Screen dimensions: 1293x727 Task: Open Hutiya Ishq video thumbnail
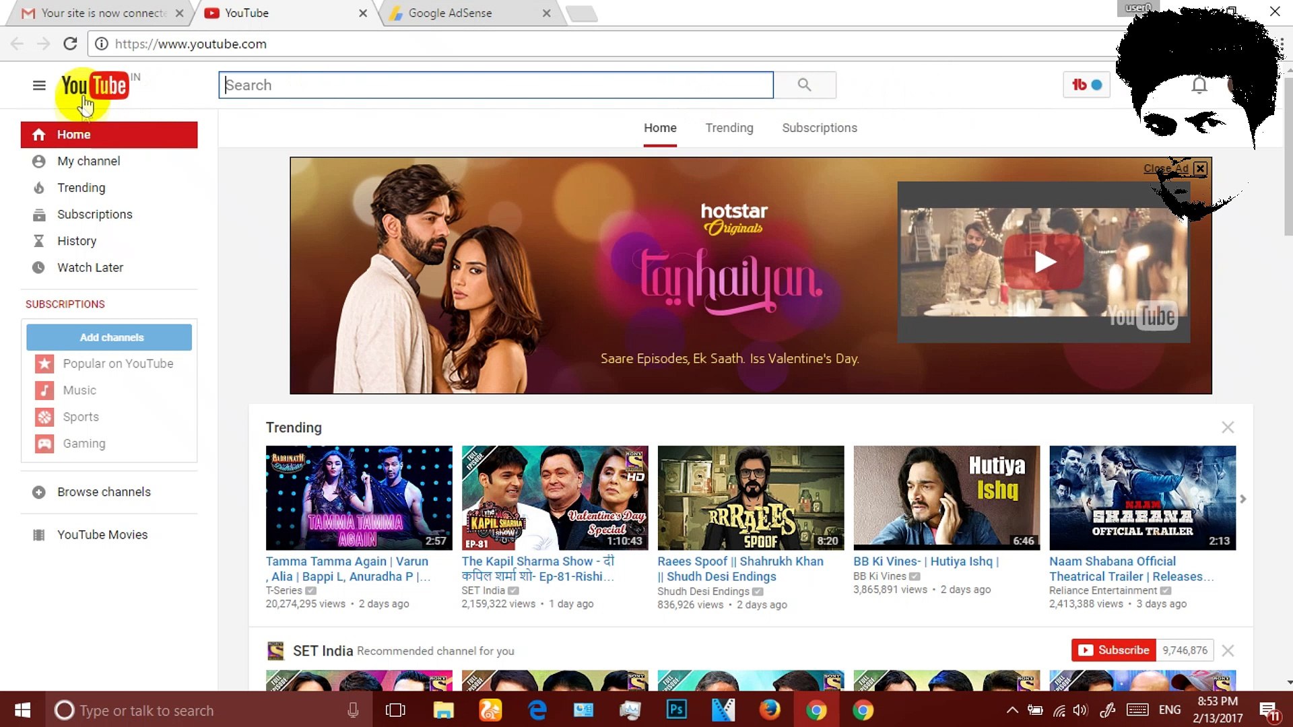click(x=947, y=497)
